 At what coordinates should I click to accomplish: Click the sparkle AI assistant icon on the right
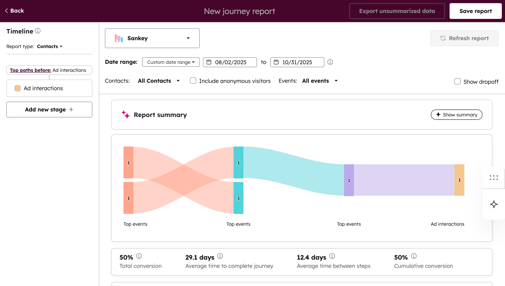pyautogui.click(x=494, y=204)
